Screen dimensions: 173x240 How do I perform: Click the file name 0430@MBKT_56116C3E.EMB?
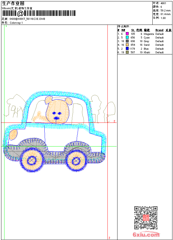27,19
